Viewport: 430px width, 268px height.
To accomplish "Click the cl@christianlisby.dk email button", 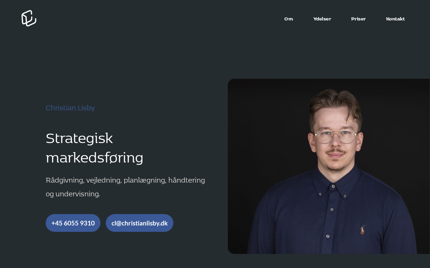I will click(x=139, y=223).
